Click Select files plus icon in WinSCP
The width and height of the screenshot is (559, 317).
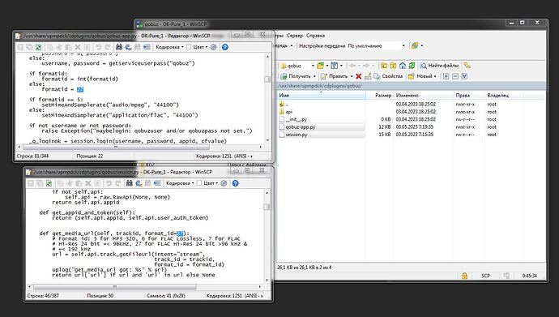pyautogui.click(x=446, y=76)
